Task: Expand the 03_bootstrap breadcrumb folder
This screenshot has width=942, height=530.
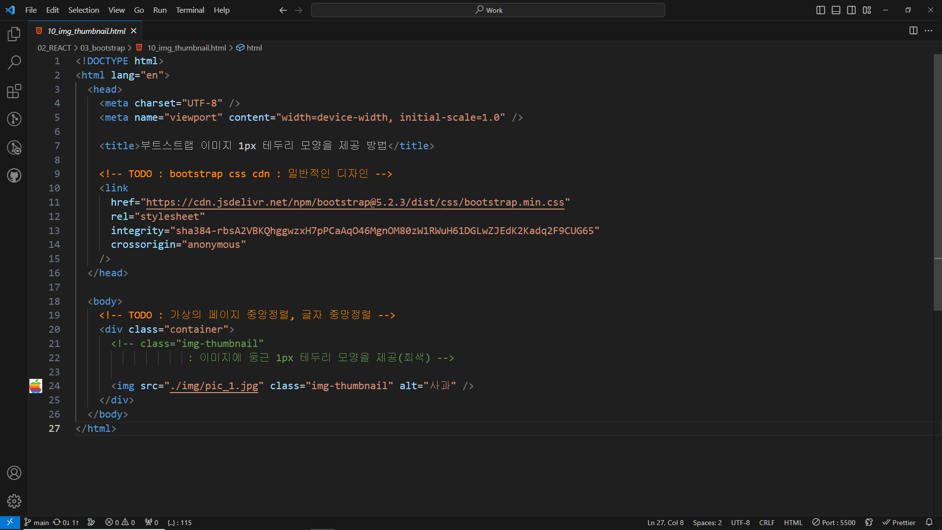Action: (x=103, y=48)
